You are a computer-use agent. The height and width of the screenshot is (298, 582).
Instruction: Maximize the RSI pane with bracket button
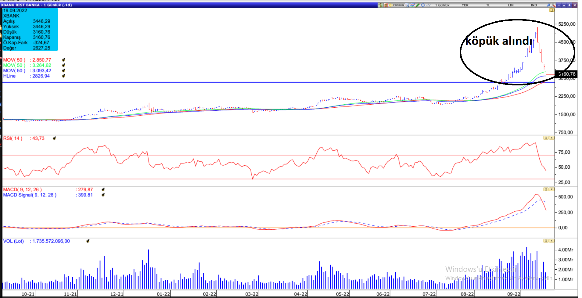546,138
